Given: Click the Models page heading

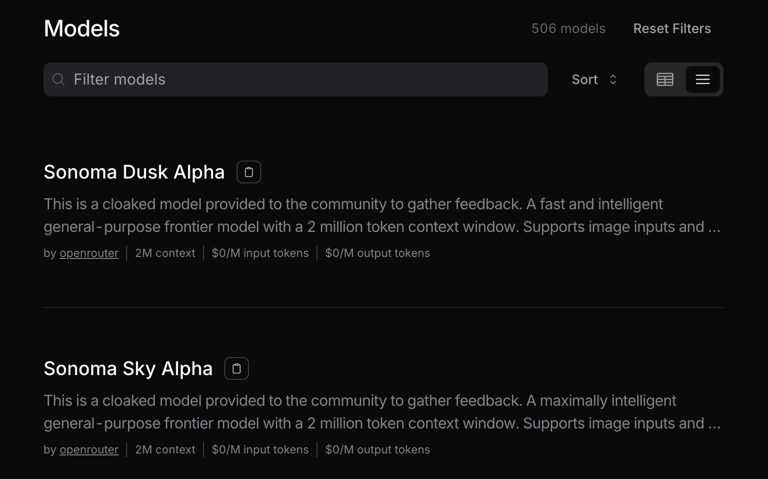Looking at the screenshot, I should click(82, 28).
